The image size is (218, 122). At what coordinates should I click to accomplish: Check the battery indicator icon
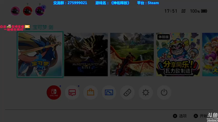(x=204, y=11)
